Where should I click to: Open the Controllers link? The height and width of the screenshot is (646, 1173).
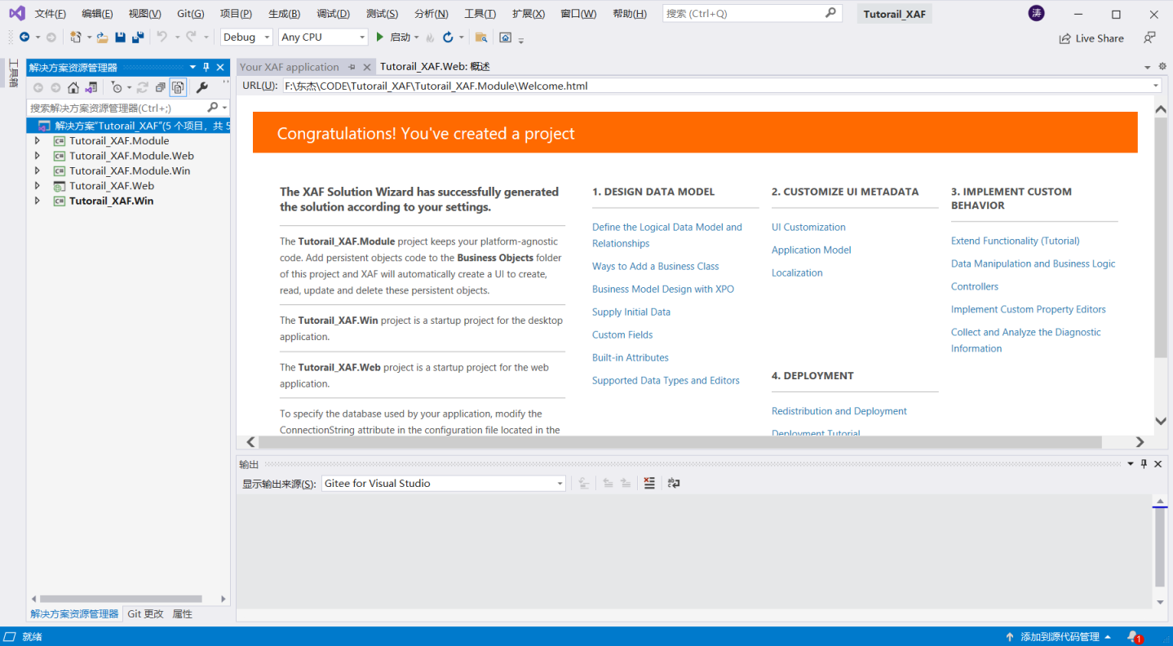[x=975, y=286]
